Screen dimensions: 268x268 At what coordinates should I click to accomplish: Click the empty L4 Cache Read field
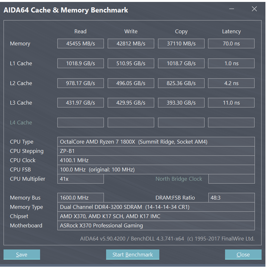click(80, 122)
